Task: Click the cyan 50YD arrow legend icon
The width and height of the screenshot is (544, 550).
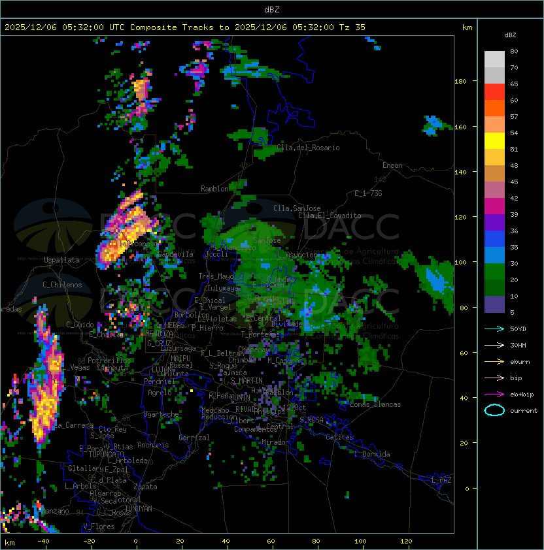Action: (x=494, y=329)
